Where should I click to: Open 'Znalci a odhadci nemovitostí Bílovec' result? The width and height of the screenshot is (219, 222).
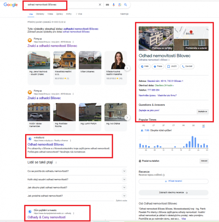pyautogui.click(x=53, y=46)
